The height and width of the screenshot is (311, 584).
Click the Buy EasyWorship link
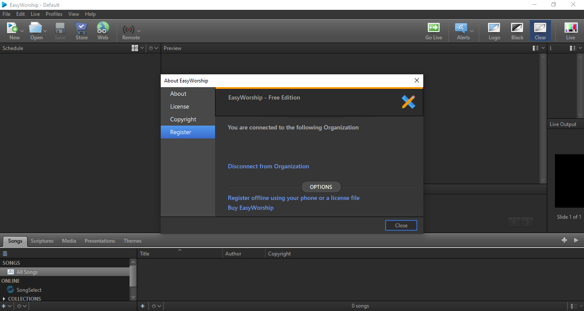point(251,208)
